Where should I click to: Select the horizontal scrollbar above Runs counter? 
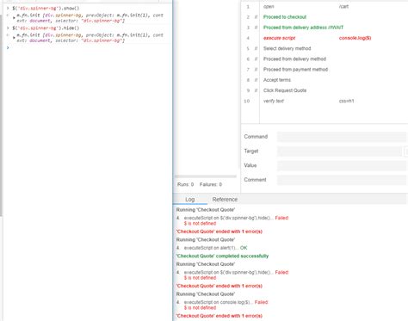tap(206, 176)
